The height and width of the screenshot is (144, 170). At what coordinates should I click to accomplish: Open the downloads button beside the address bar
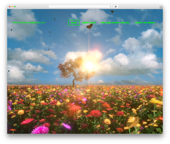click(x=116, y=7)
